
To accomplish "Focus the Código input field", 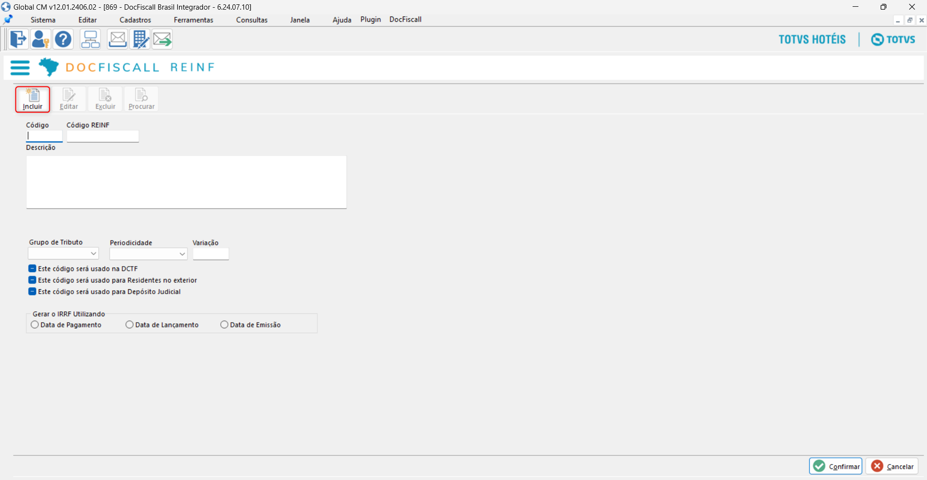I will click(x=44, y=136).
